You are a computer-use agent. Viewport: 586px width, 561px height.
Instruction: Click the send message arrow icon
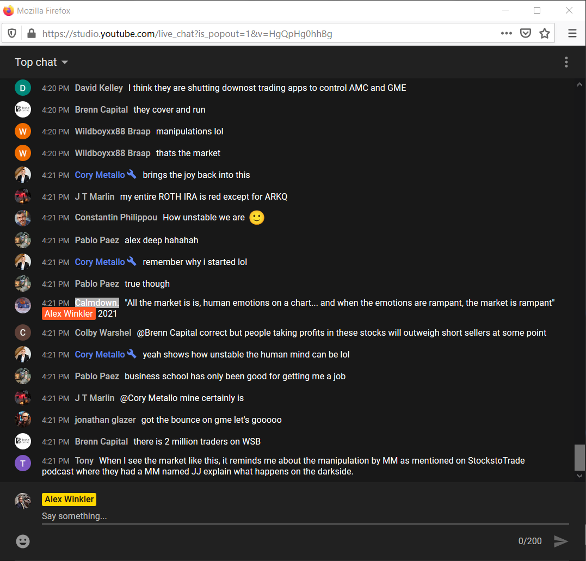point(560,541)
